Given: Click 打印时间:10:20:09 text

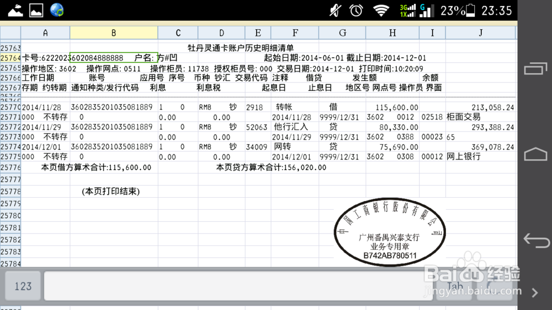Looking at the screenshot, I should click(391, 68).
